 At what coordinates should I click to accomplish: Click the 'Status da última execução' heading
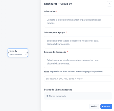(58, 90)
